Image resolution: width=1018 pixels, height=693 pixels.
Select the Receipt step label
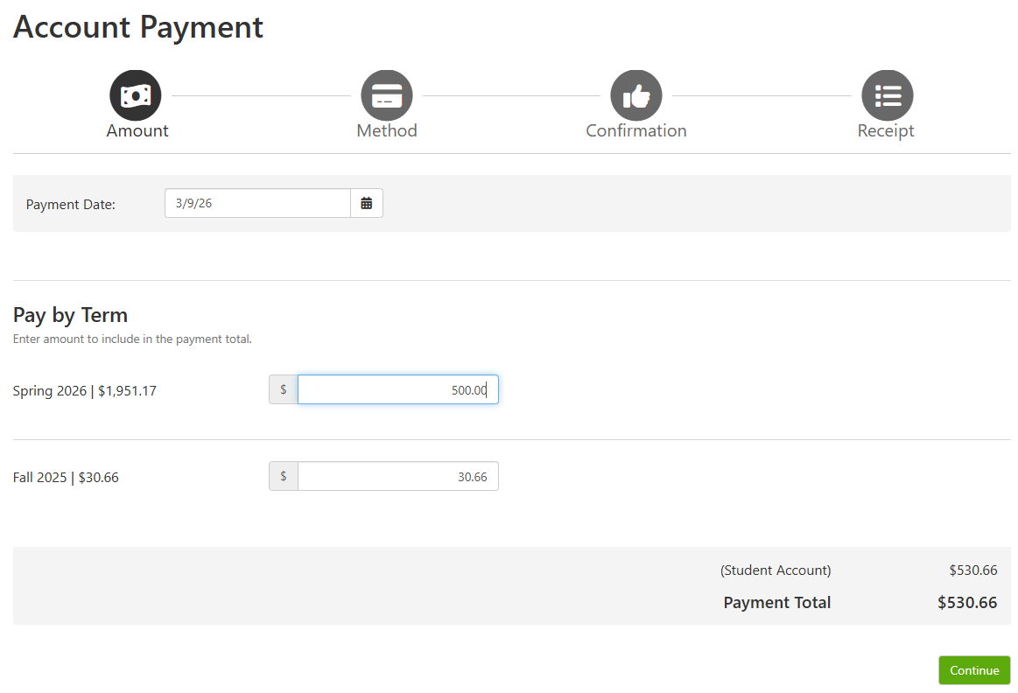pyautogui.click(x=886, y=131)
